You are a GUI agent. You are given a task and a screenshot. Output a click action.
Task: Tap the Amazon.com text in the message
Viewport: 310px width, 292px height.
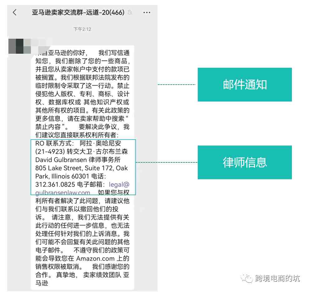click(x=95, y=259)
